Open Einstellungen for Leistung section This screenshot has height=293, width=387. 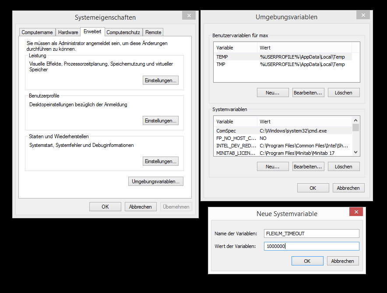(x=160, y=80)
